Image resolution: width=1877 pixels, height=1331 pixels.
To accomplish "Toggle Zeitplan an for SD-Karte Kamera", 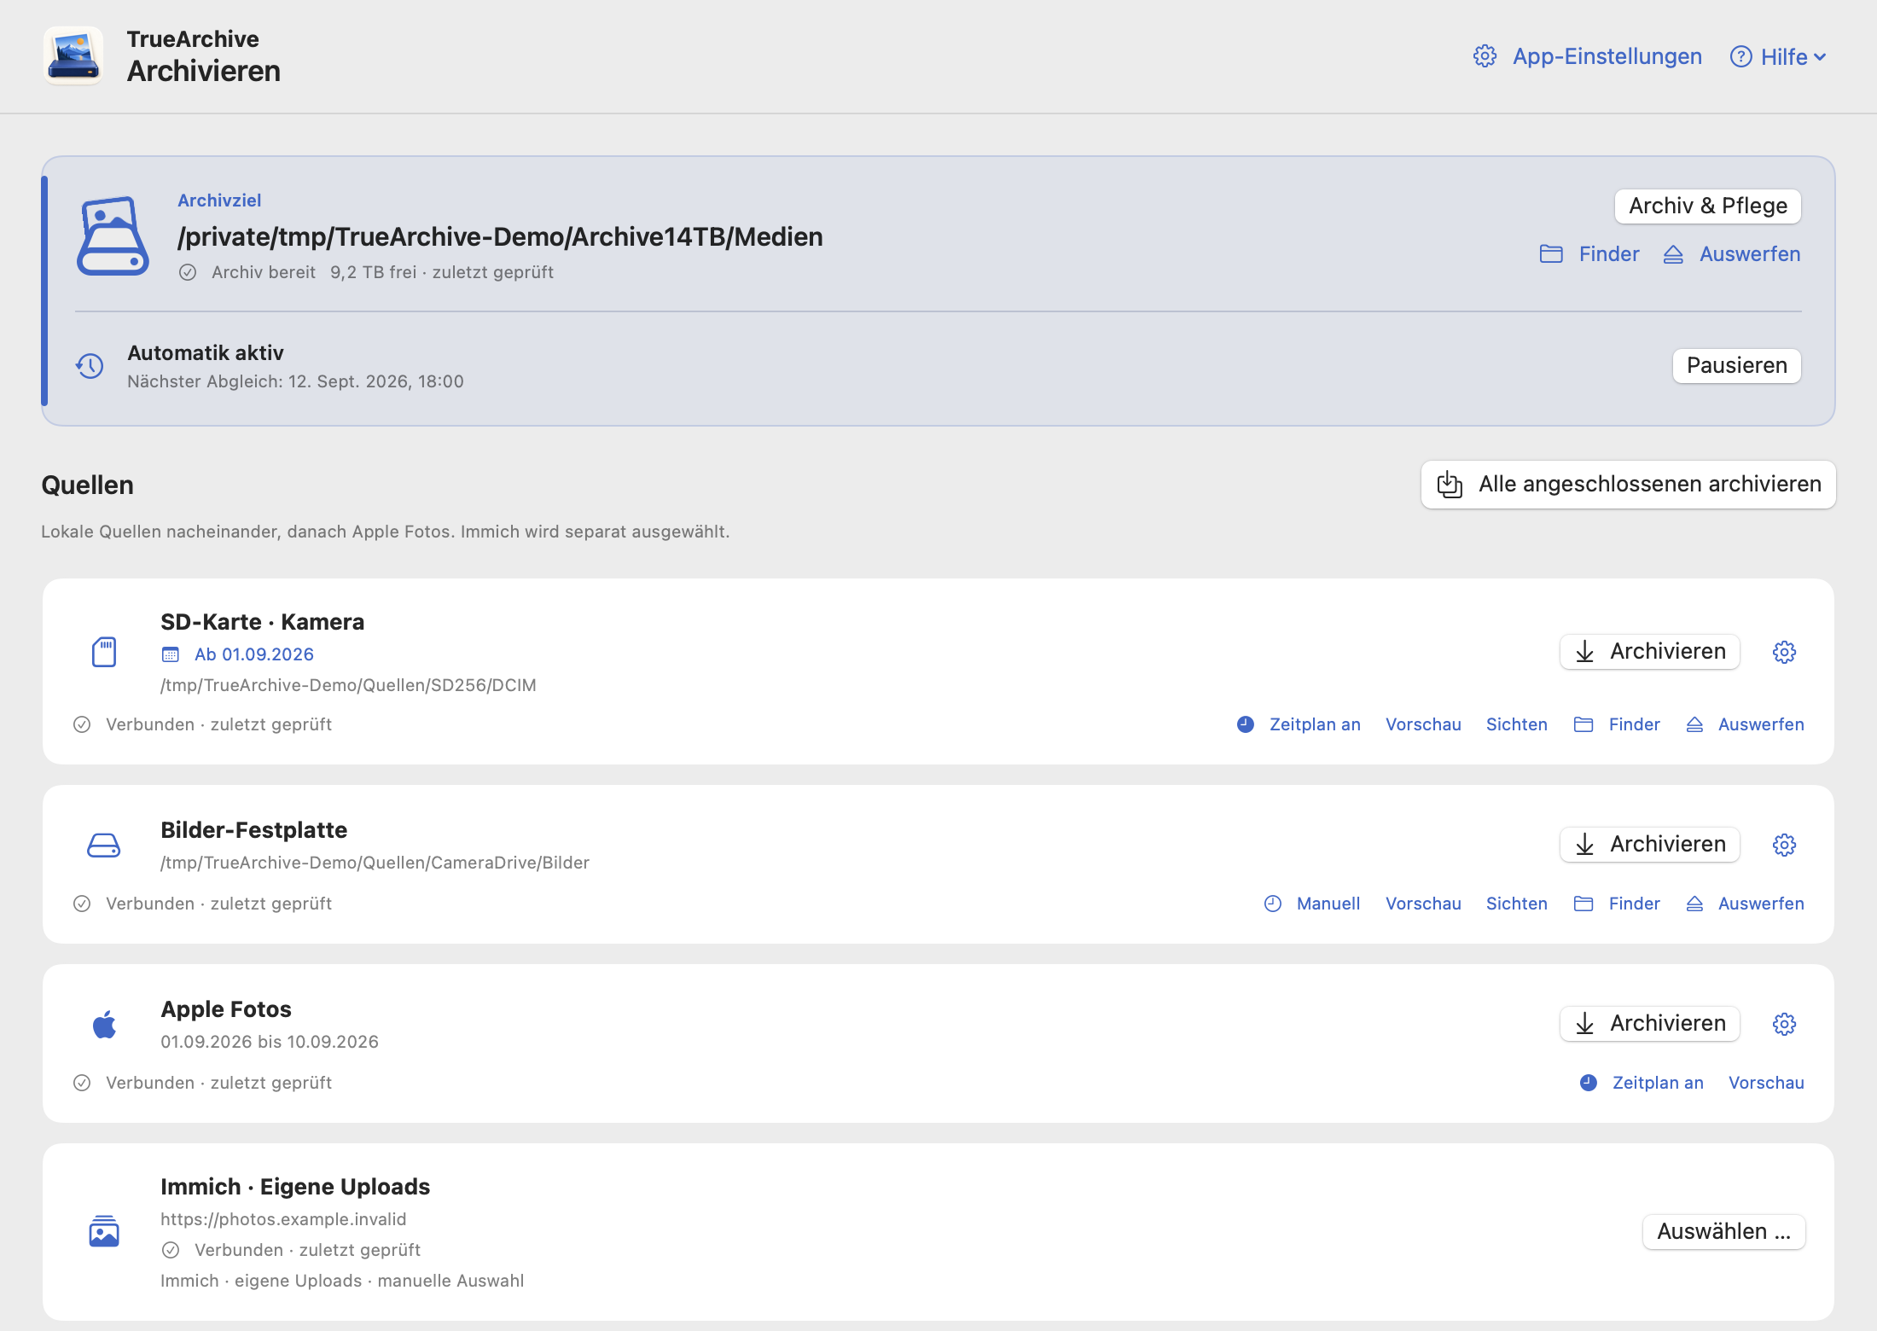I will tap(1299, 724).
